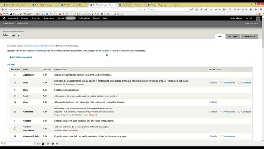Click the page vertical scrollbar thumb
The height and width of the screenshot is (149, 264).
[x=262, y=32]
